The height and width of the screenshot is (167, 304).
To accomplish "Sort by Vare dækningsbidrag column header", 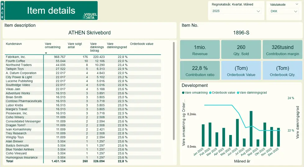I will tap(97, 47).
